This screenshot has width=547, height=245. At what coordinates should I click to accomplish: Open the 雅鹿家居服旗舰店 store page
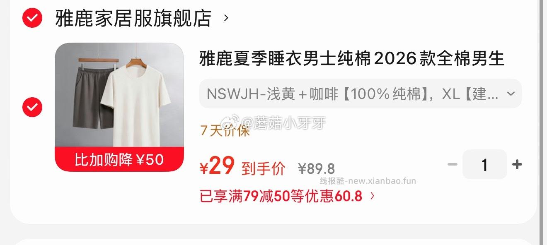click(x=133, y=19)
